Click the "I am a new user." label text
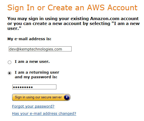The width and height of the screenshot is (144, 121). point(32,62)
